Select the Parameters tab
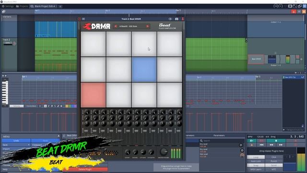 click(x=219, y=136)
